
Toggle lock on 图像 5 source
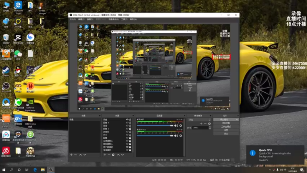point(130,123)
